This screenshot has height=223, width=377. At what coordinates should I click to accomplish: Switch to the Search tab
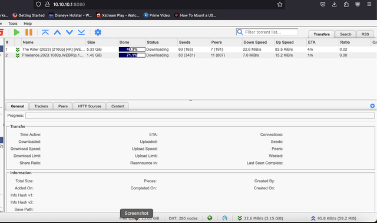pos(346,34)
